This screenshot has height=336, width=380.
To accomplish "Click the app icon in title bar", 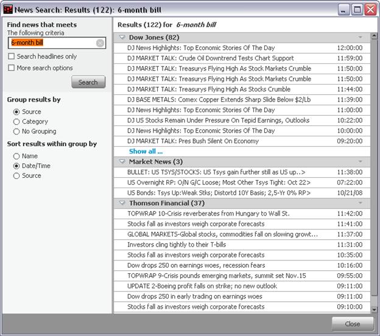I will pyautogui.click(x=7, y=9).
